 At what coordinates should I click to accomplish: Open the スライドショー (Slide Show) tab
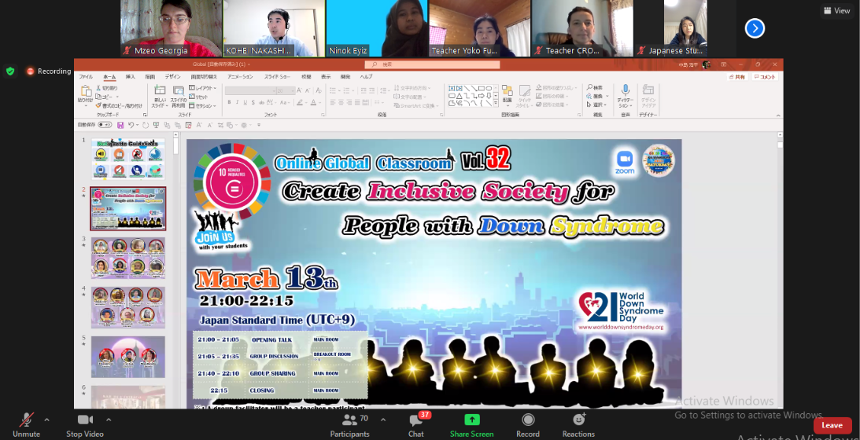[278, 77]
